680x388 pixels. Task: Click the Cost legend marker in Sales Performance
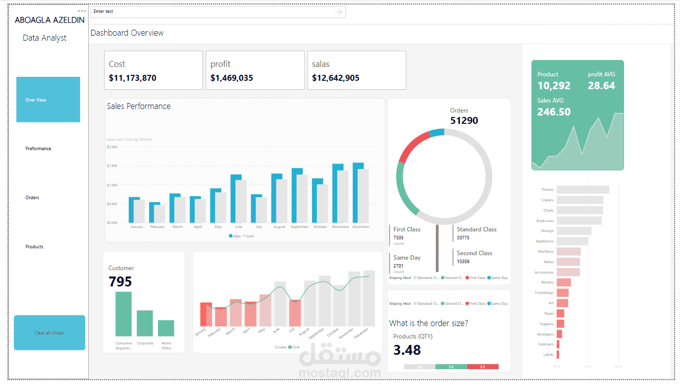point(244,236)
